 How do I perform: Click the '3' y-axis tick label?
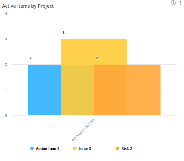tap(6, 39)
